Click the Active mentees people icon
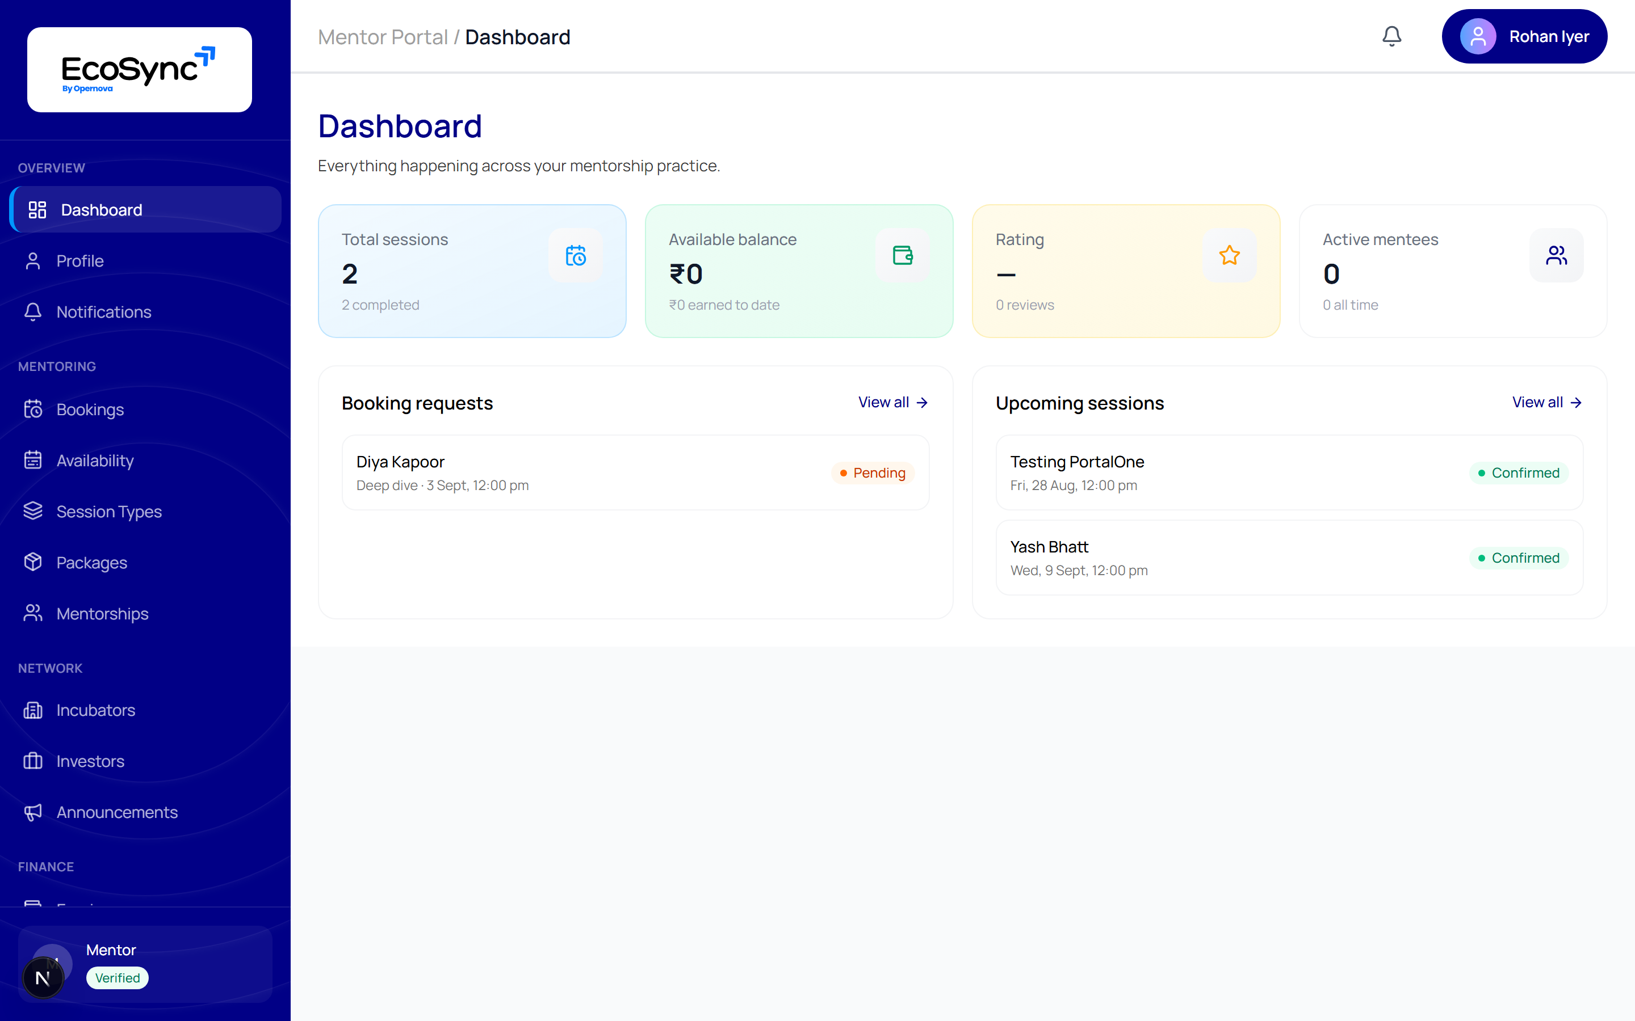The height and width of the screenshot is (1021, 1635). (x=1557, y=255)
